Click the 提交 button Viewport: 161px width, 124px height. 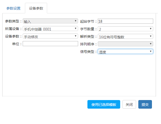click(145, 104)
